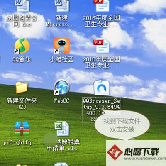The width and height of the screenshot is (166, 166).
Task: Click the 房屋租赁合同.doc file label
Action: click(x=22, y=21)
